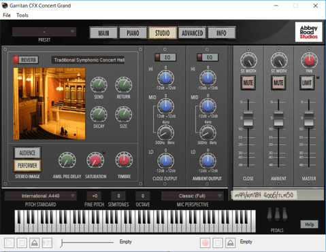Viewport: 326px width, 252px height.
Task: Toggle the REVERB on/off switch
Action: pos(26,60)
